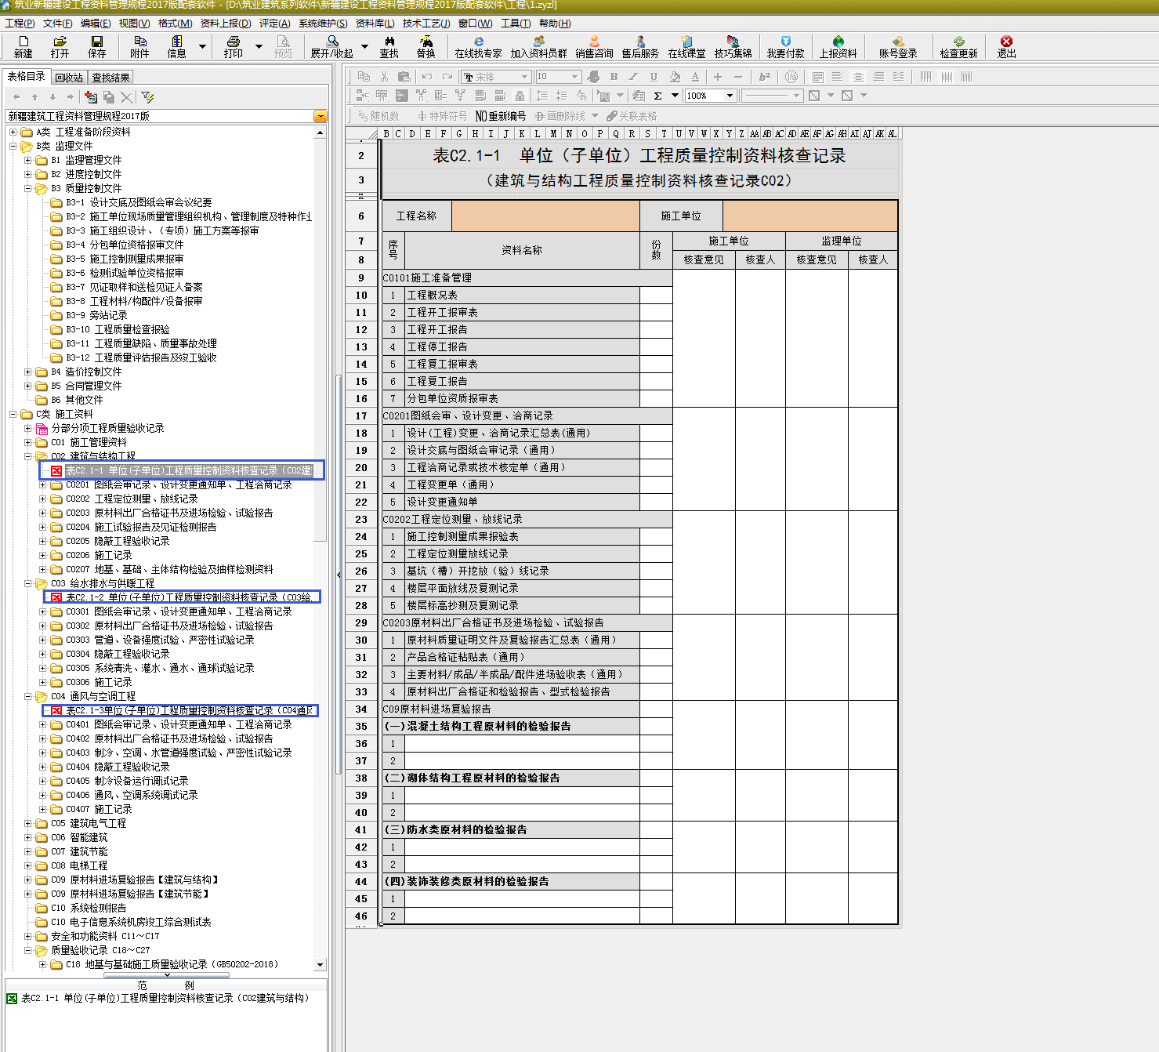This screenshot has height=1052, width=1159.
Task: Click the 施工单位 input cell
Action: (809, 216)
